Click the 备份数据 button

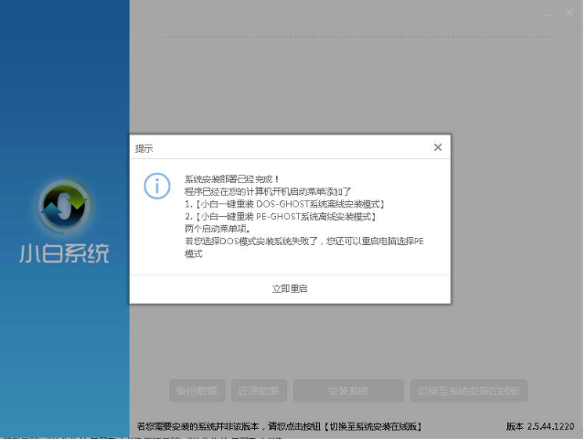pos(197,391)
